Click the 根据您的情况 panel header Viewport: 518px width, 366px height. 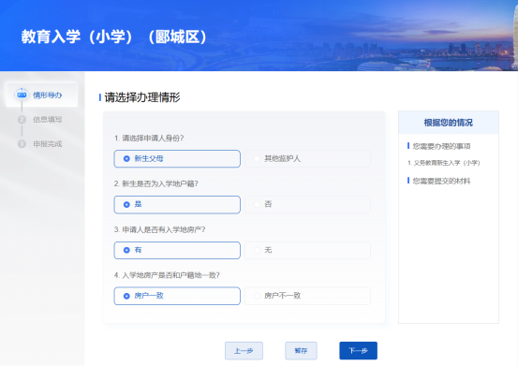449,123
